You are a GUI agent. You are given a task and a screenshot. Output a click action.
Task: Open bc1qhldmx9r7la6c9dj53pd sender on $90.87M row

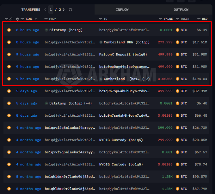click(x=70, y=177)
